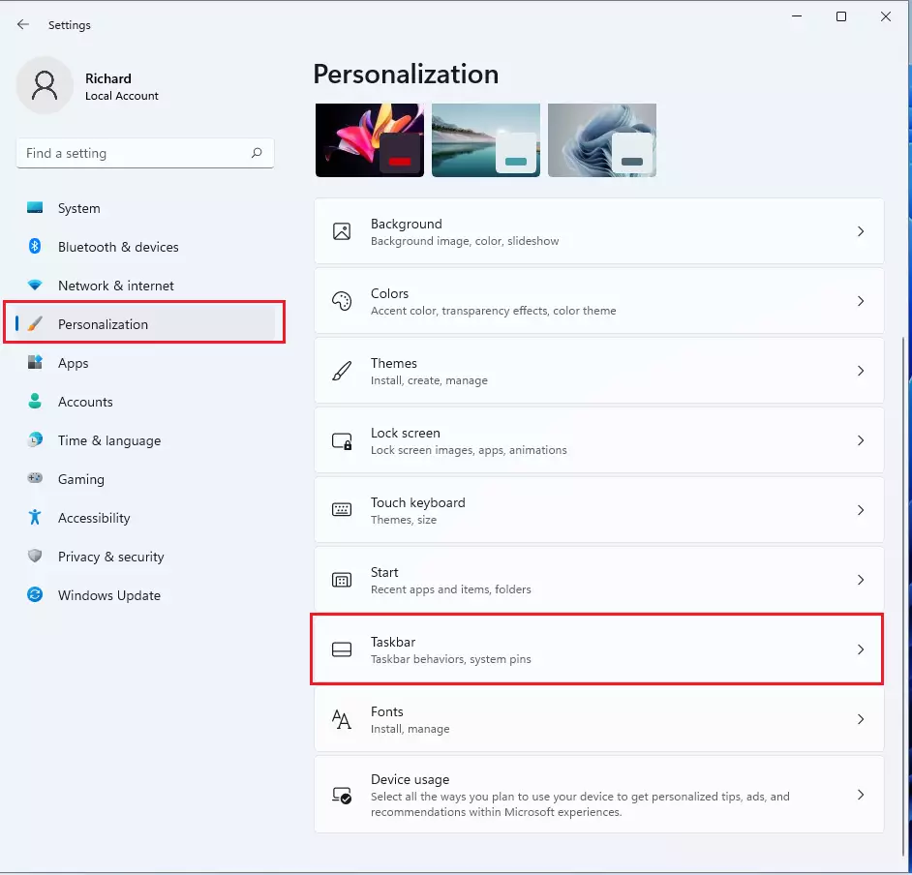
Task: Select the Network wifi icon
Action: tap(35, 285)
